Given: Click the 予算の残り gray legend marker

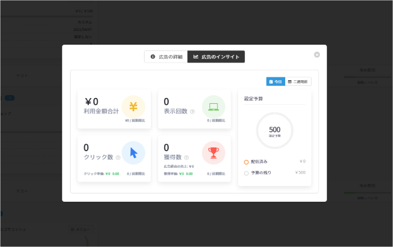Looking at the screenshot, I should [x=246, y=173].
